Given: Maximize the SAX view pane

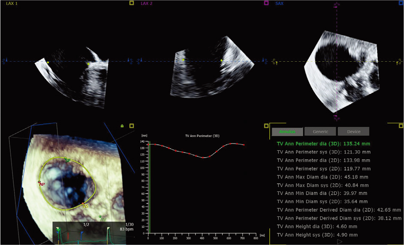Looking at the screenshot, I should point(400,3).
